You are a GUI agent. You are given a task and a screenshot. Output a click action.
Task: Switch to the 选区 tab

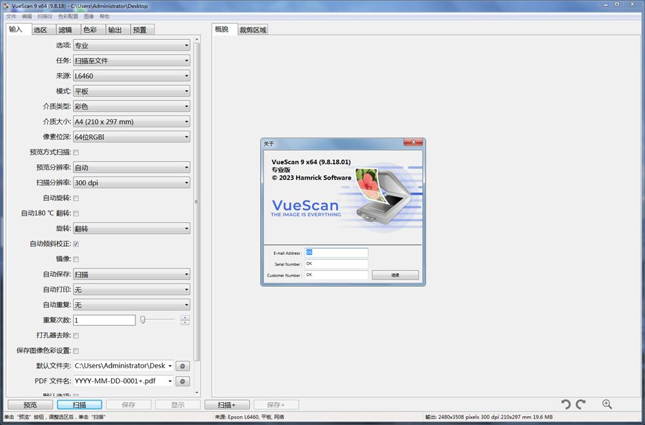click(x=43, y=30)
